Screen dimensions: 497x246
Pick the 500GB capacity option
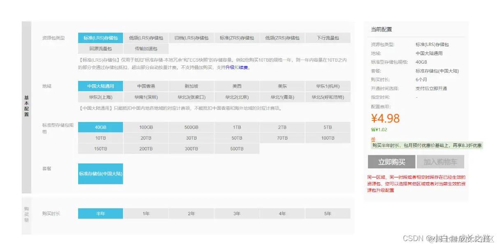(x=192, y=127)
